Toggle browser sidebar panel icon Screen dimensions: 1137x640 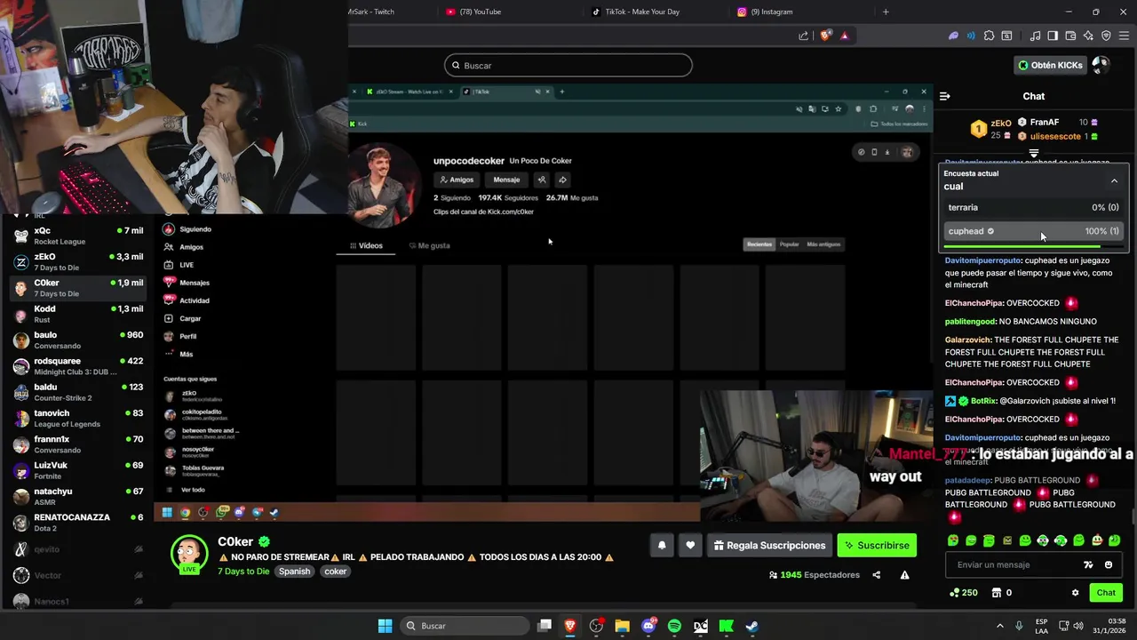click(1053, 36)
